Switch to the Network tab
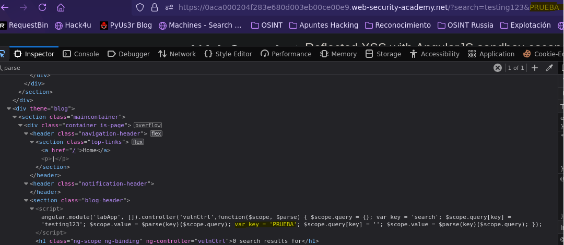Image resolution: width=564 pixels, height=245 pixels. (177, 54)
